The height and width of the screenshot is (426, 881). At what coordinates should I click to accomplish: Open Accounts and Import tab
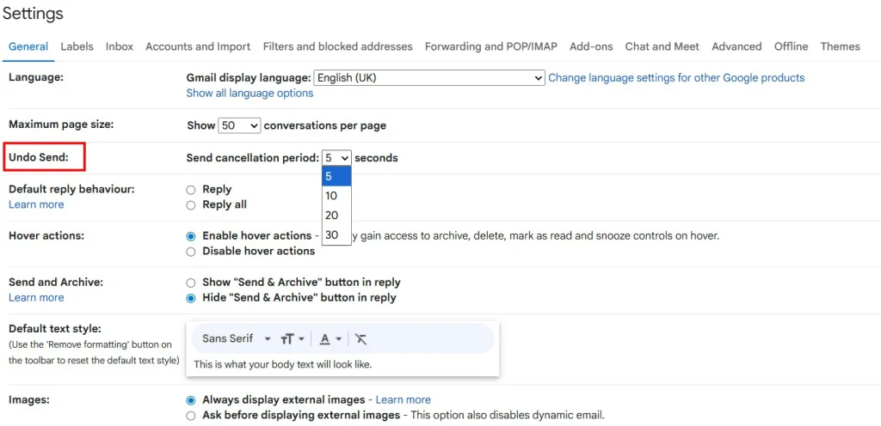click(198, 46)
